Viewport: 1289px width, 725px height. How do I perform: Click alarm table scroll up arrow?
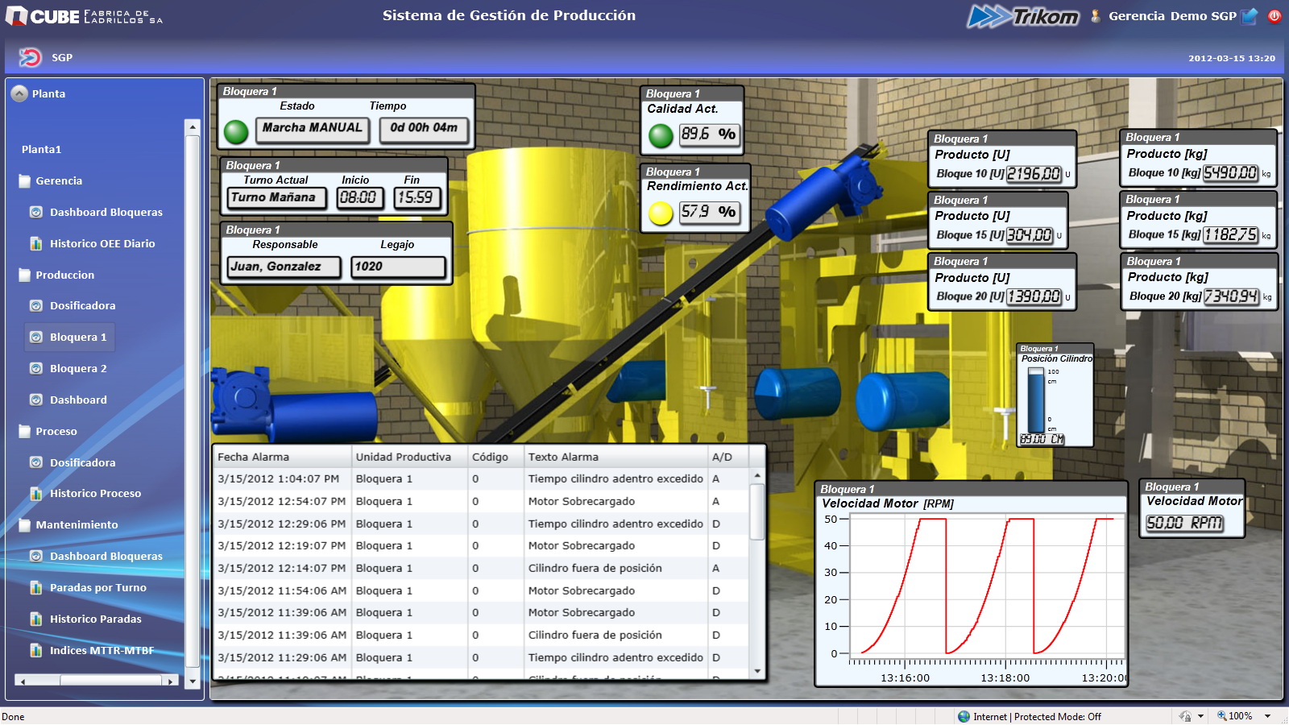[x=757, y=476]
